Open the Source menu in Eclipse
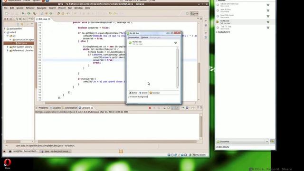The height and width of the screenshot is (171, 304). click(20, 8)
